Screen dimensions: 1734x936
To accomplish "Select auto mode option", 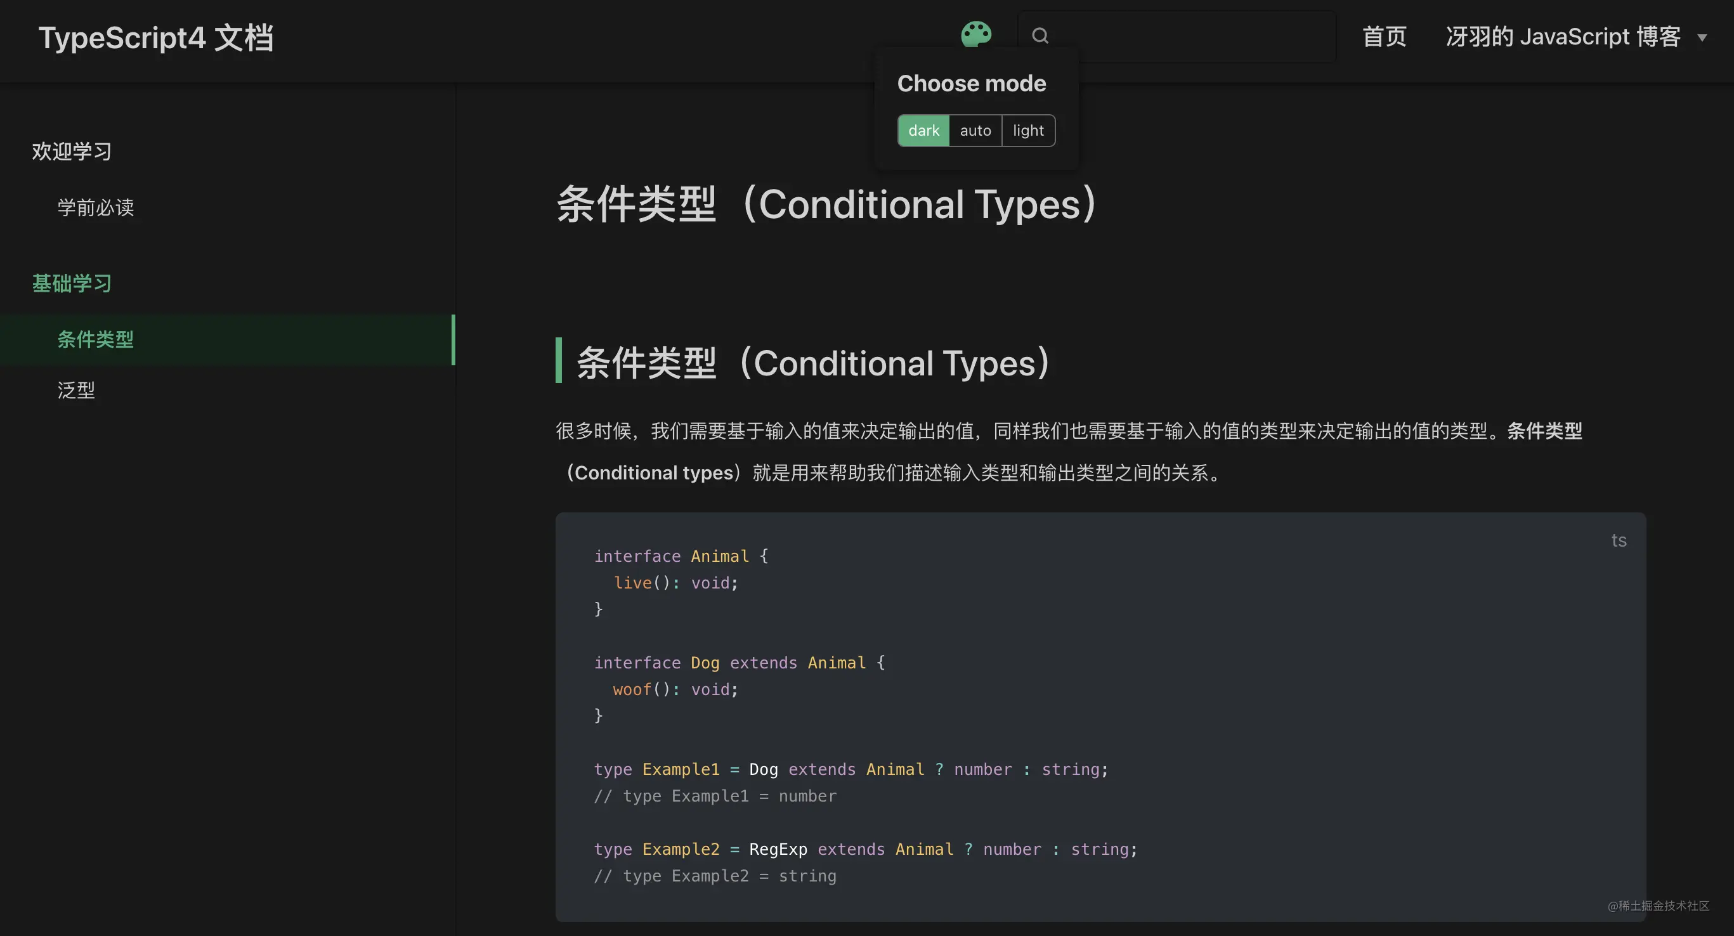I will (x=975, y=130).
